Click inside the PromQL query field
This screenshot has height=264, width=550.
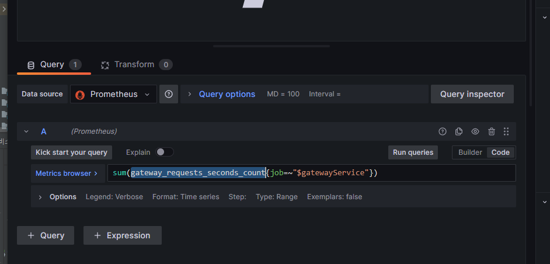click(x=311, y=173)
